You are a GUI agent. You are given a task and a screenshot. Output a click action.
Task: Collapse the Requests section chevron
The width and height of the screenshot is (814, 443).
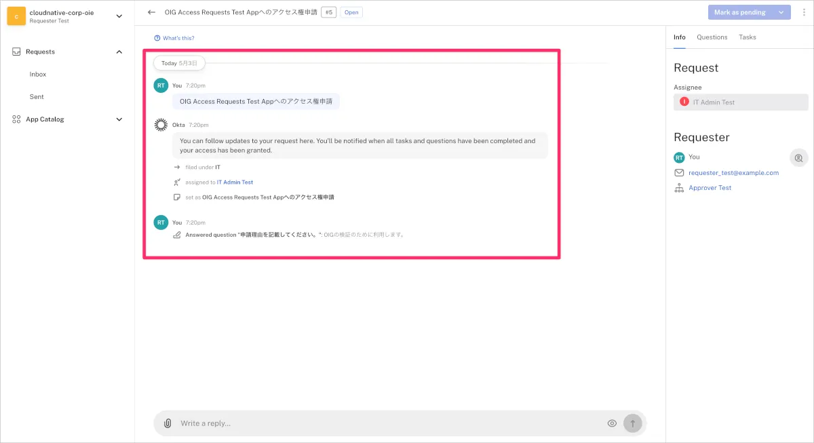point(119,52)
